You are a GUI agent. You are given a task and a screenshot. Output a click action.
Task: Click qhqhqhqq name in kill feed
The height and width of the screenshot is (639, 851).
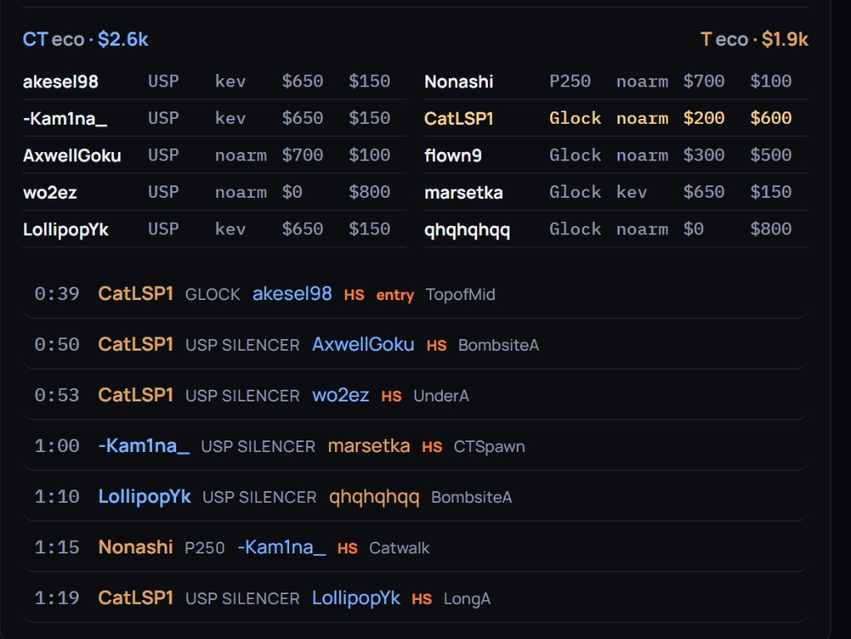click(374, 498)
